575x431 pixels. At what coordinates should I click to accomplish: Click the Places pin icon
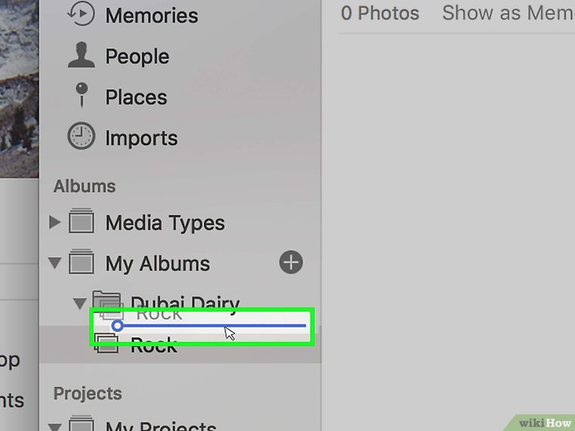pyautogui.click(x=81, y=97)
